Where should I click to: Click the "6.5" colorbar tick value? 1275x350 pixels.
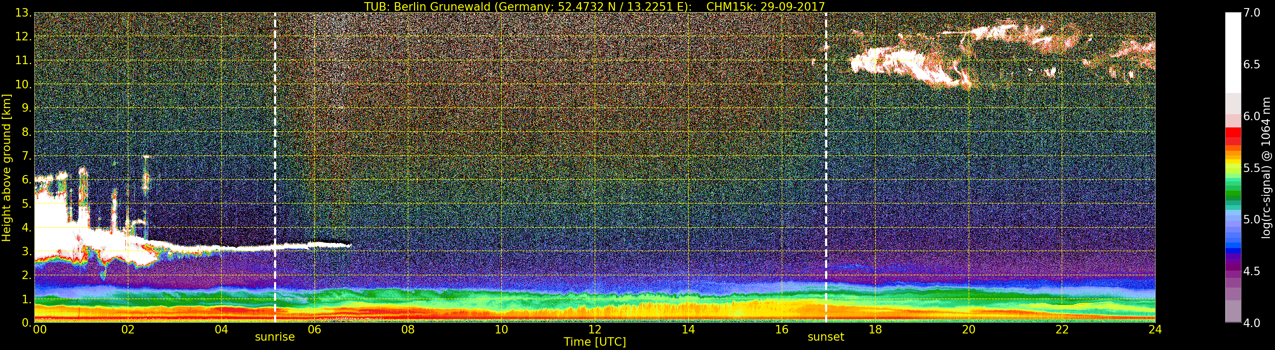tap(1252, 65)
